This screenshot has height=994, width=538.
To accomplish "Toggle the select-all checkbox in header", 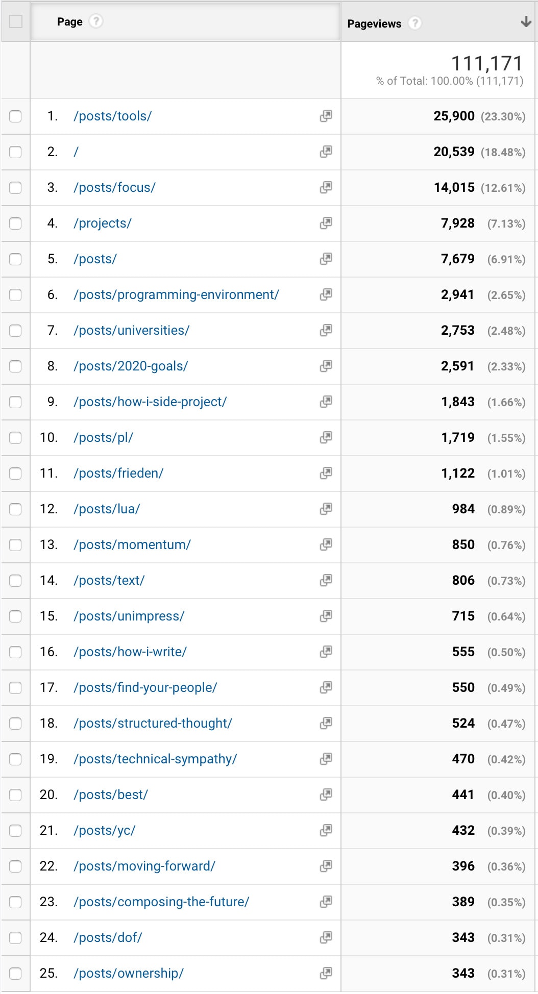I will [16, 21].
